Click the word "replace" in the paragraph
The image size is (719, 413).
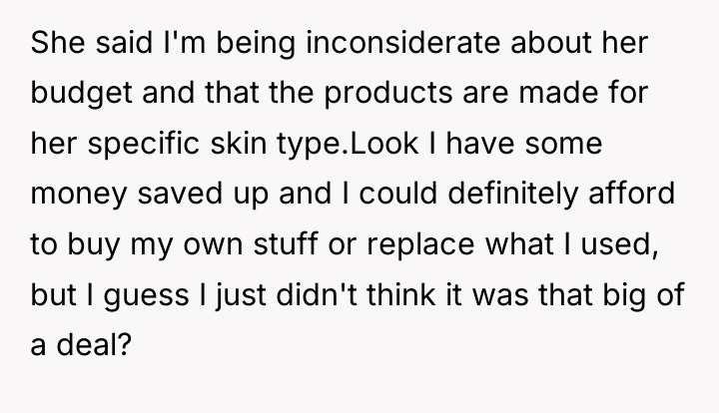[x=420, y=245]
